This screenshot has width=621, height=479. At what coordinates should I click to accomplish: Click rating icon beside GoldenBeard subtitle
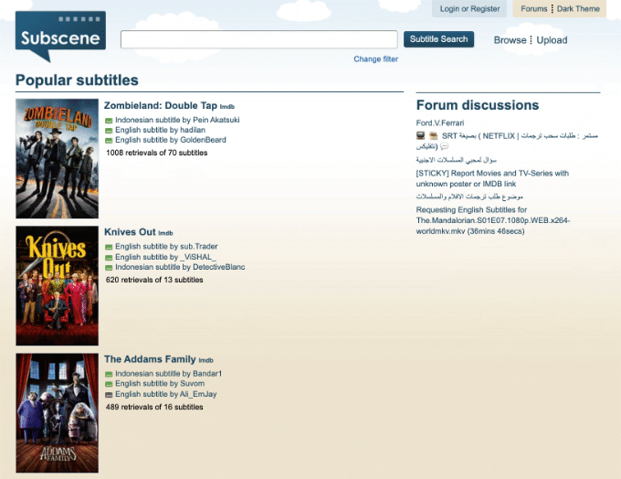click(x=109, y=141)
